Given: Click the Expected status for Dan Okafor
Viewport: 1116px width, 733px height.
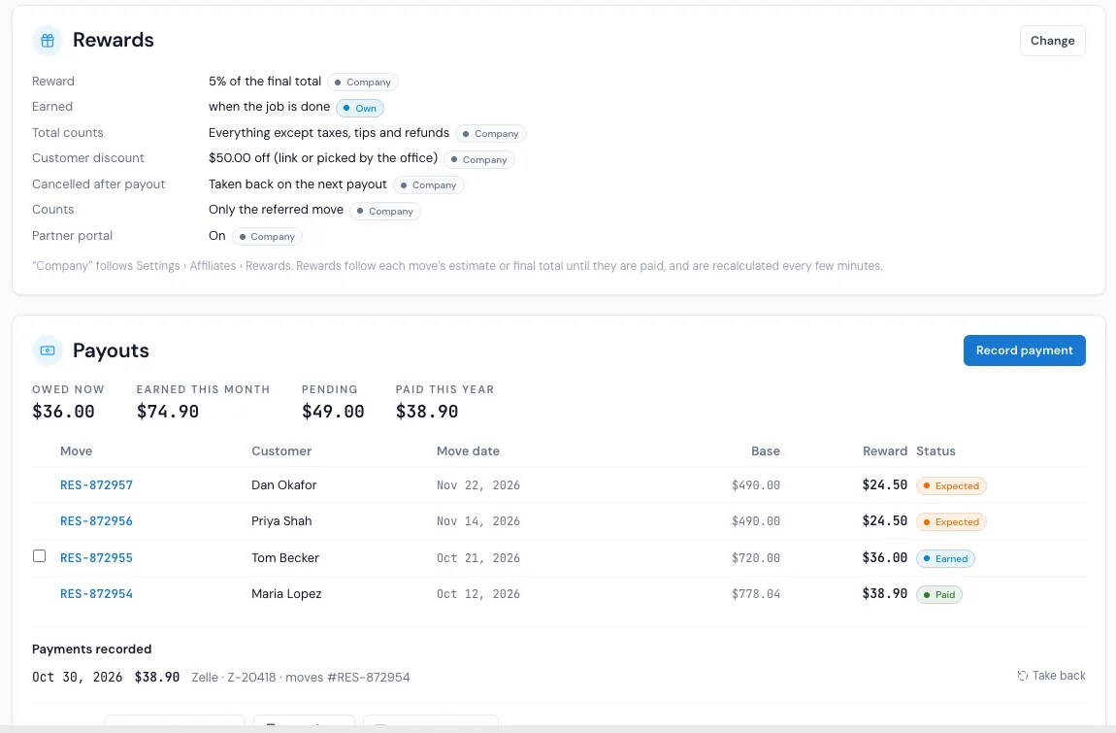Looking at the screenshot, I should tap(950, 485).
